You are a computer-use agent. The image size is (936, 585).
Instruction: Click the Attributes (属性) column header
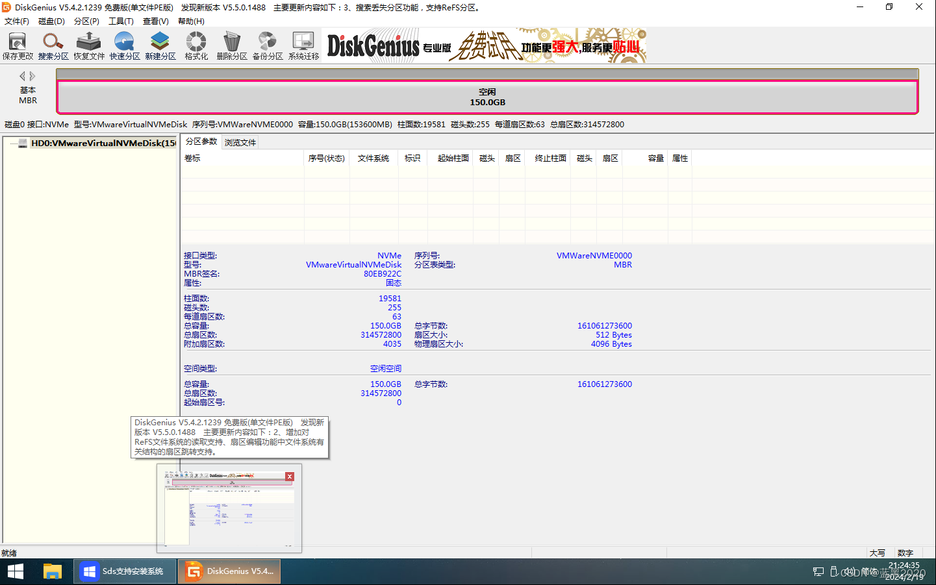click(x=680, y=158)
